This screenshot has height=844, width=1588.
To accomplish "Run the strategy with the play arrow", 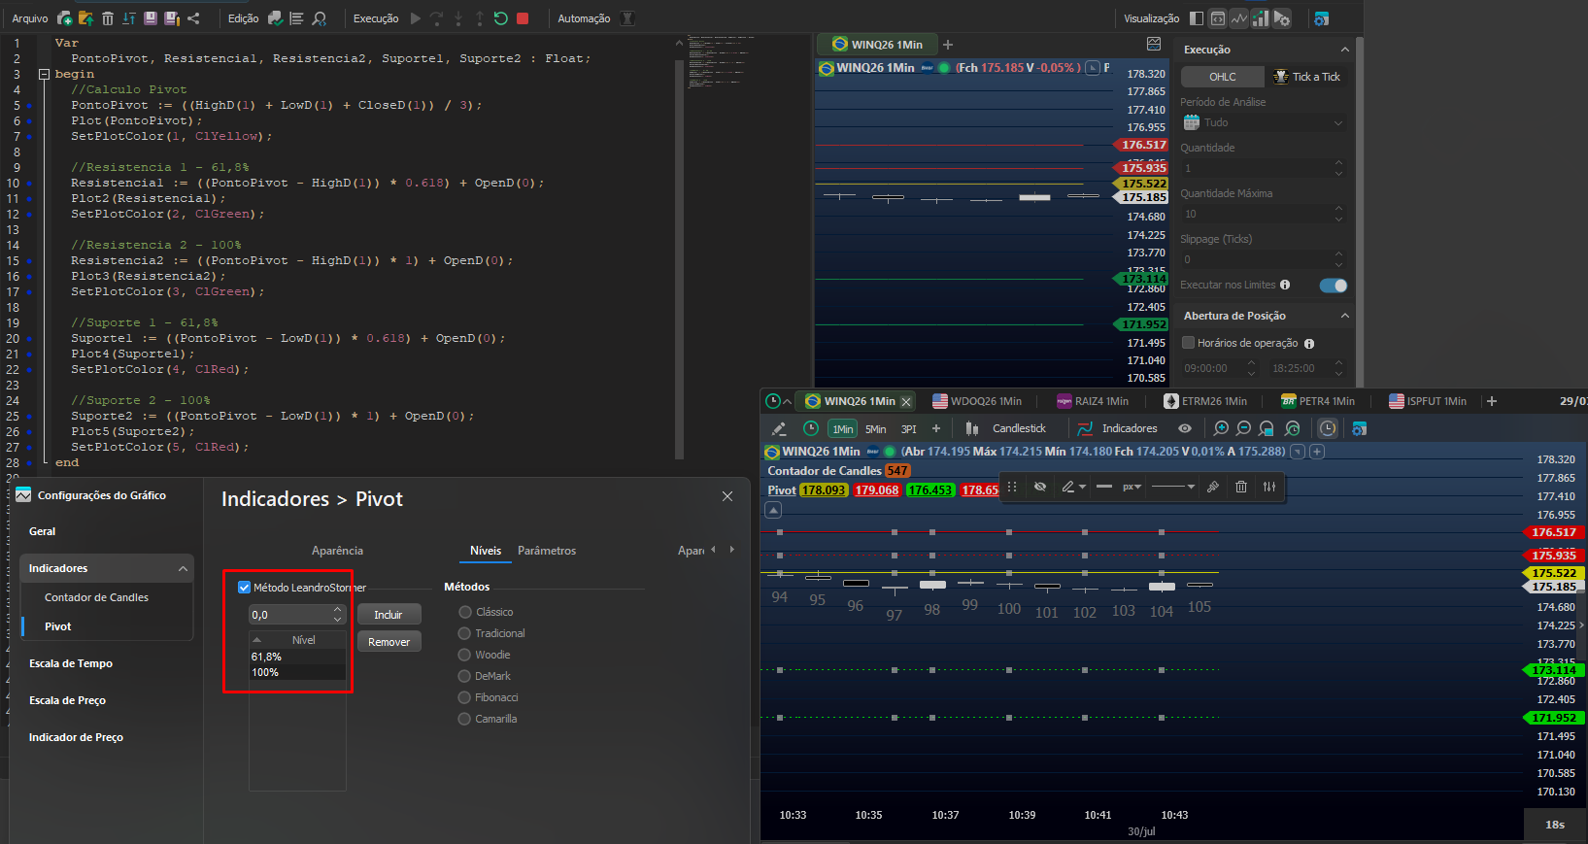I will coord(416,18).
